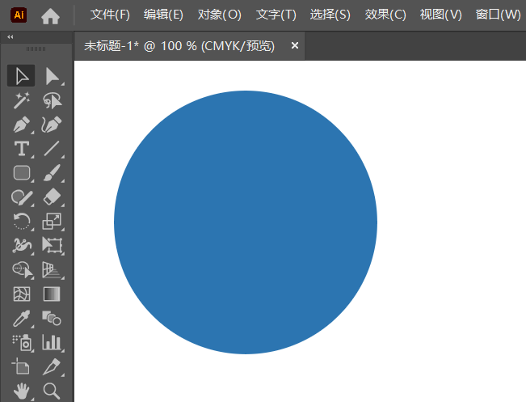Switch to the 未标题-1* document tab
Screen dimensions: 526x402
[179, 46]
